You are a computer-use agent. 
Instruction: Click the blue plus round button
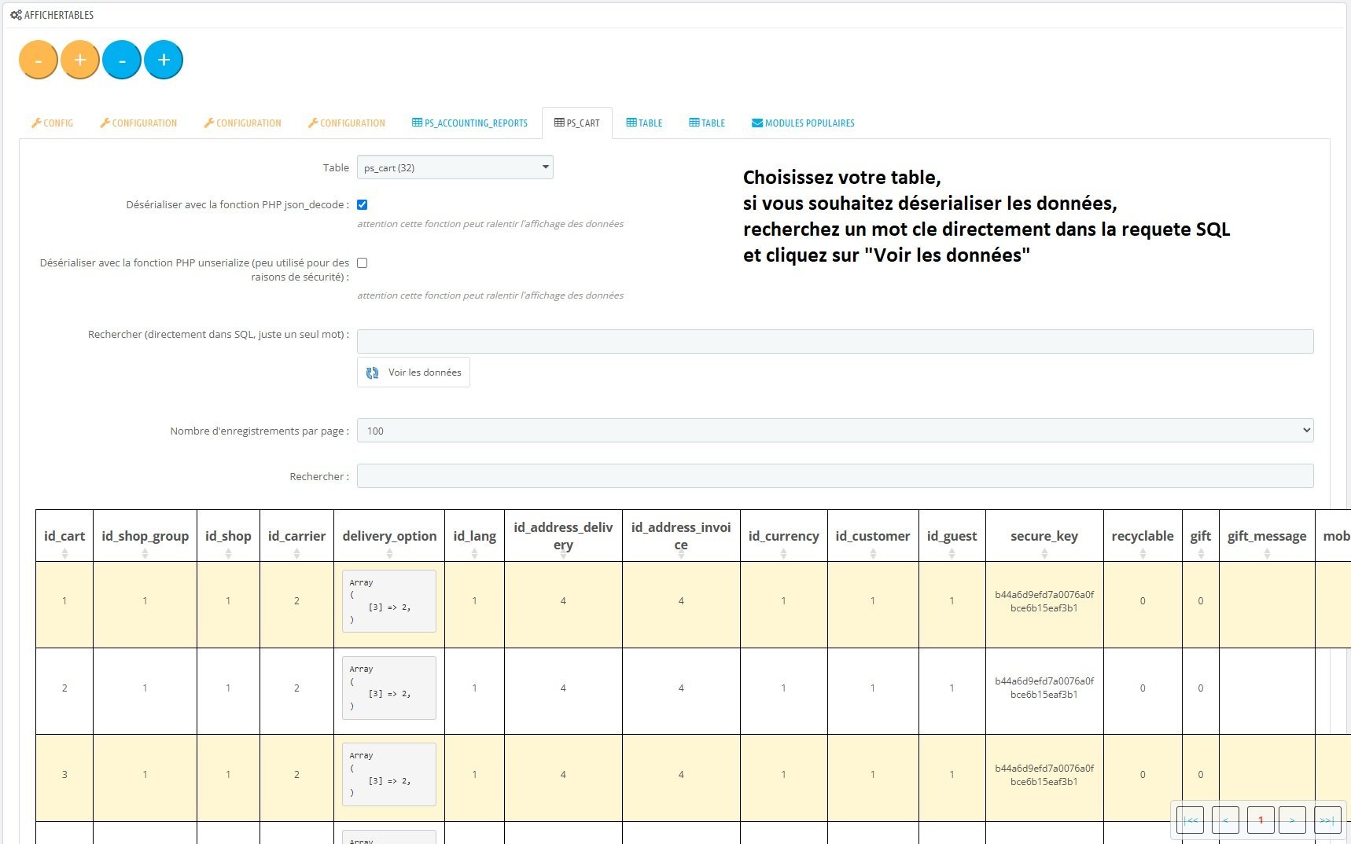pyautogui.click(x=164, y=60)
